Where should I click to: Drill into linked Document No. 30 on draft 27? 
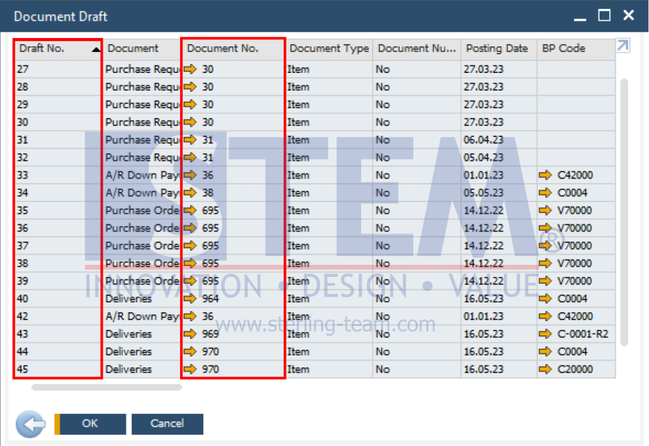pos(196,69)
